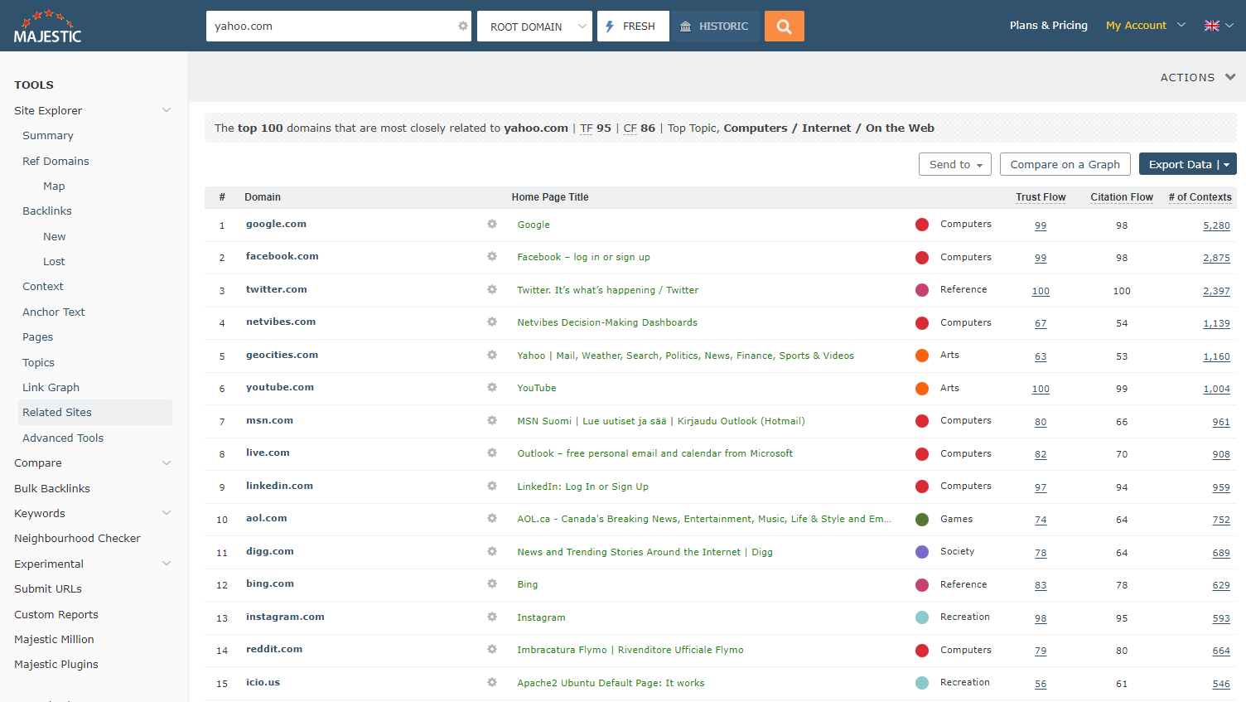Open the My Account menu
The height and width of the screenshot is (702, 1246).
click(1145, 26)
